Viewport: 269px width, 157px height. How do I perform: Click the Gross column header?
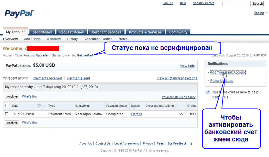(x=192, y=106)
